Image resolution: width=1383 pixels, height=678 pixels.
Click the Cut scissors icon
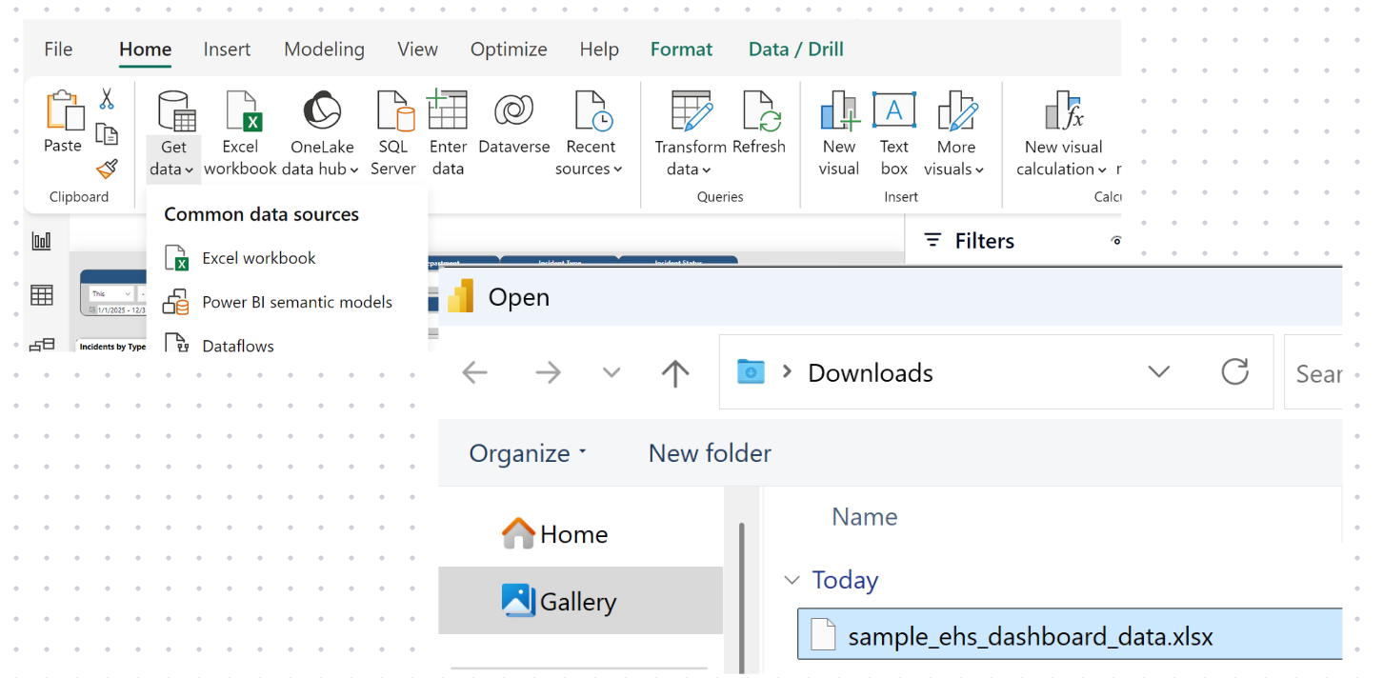click(x=107, y=99)
